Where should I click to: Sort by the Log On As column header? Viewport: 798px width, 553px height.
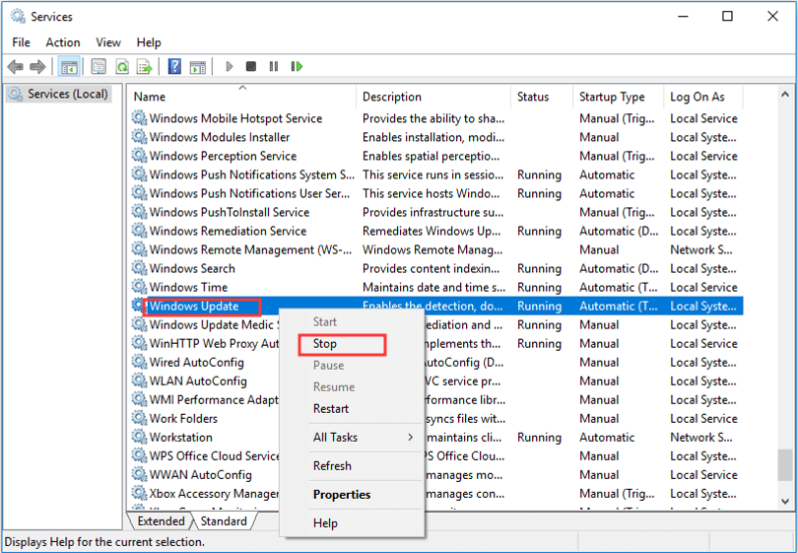703,97
